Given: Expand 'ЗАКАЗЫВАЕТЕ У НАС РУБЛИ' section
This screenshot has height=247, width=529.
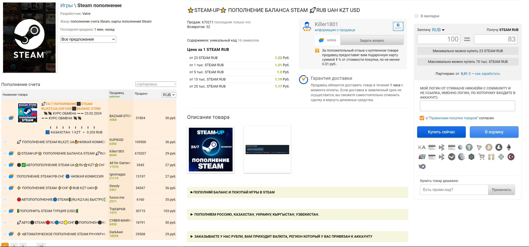Looking at the screenshot, I should tap(297, 236).
